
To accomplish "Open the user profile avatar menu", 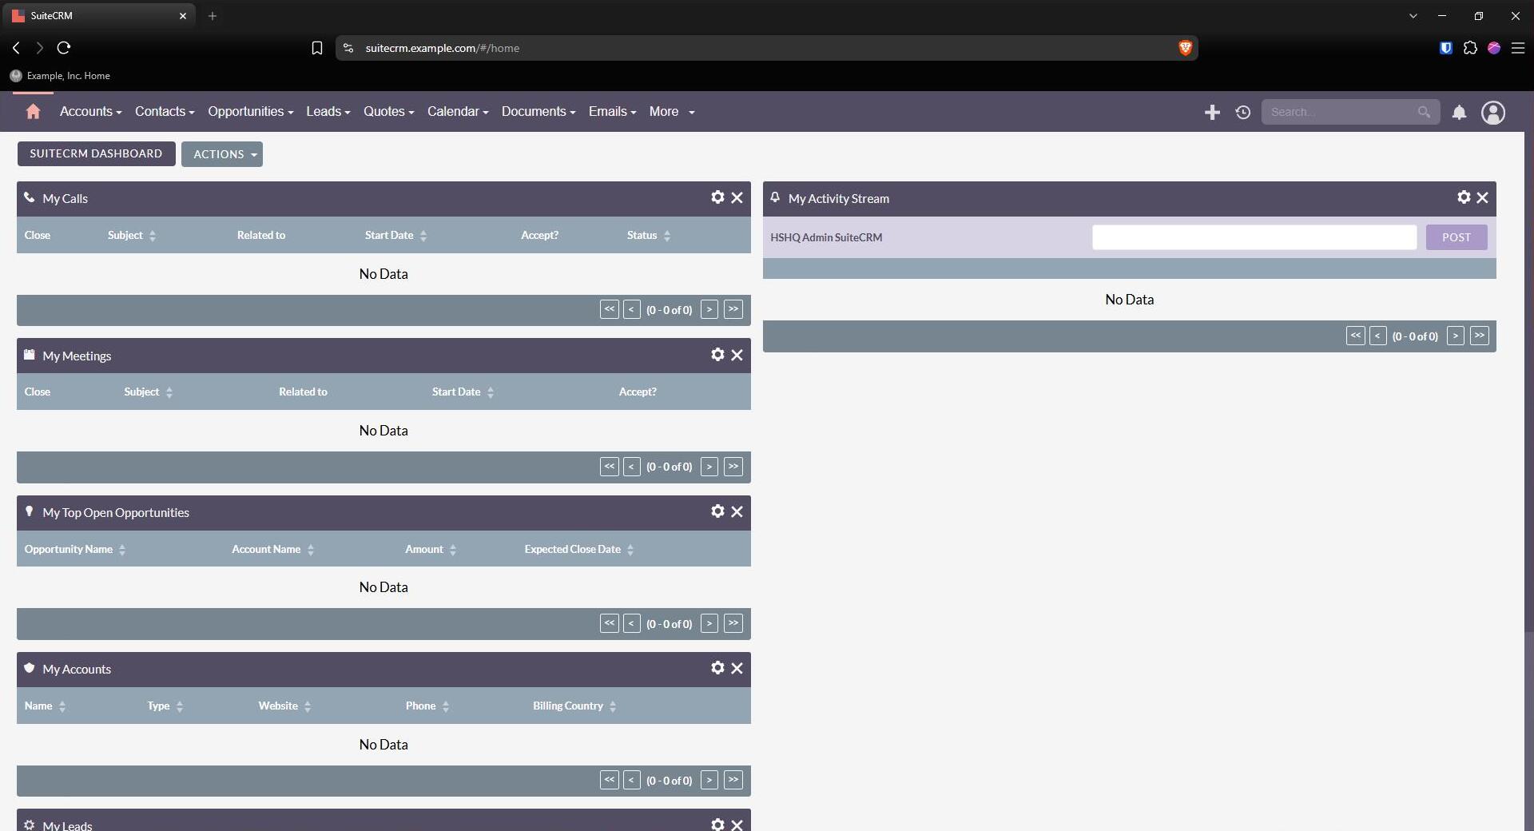I will (1493, 113).
